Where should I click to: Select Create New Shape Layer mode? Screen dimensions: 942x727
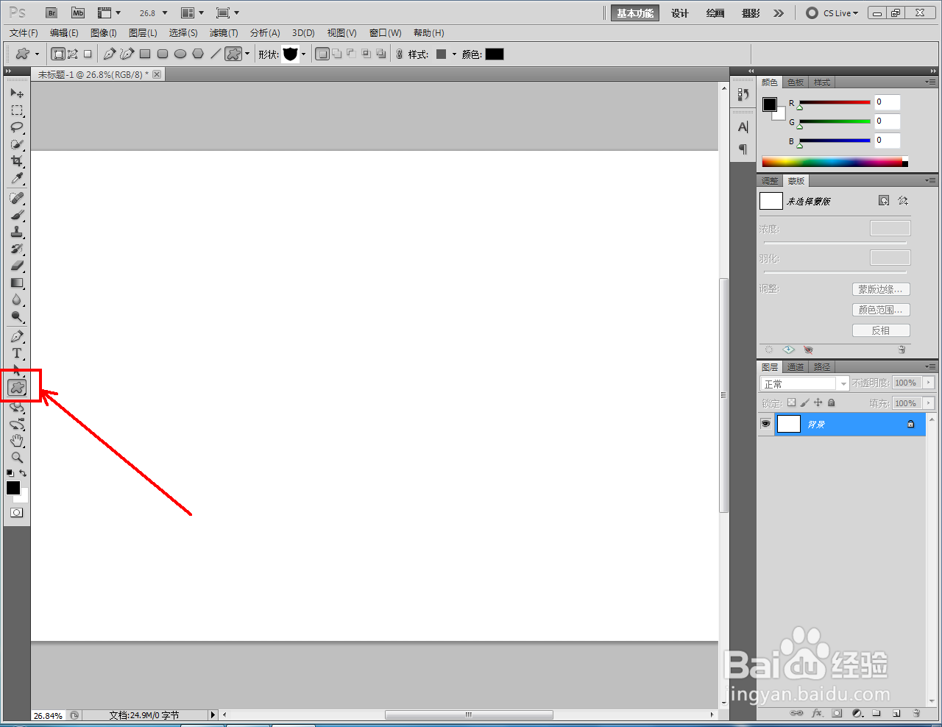322,54
